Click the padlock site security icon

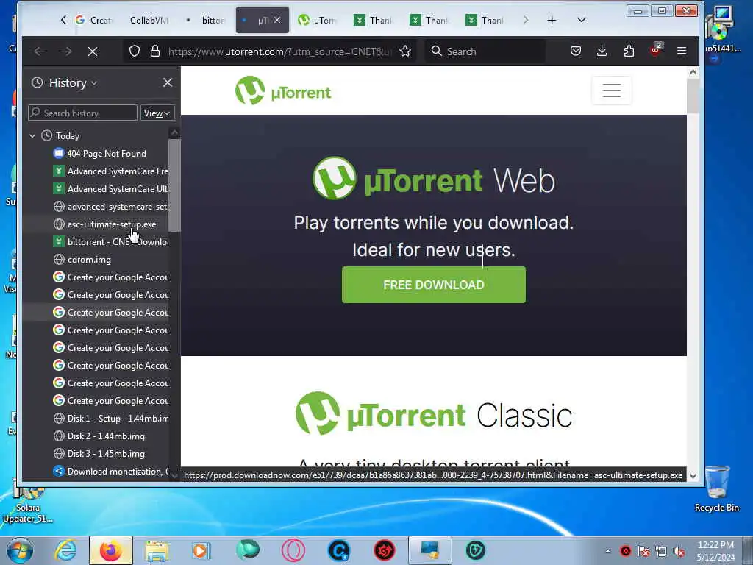tap(154, 51)
